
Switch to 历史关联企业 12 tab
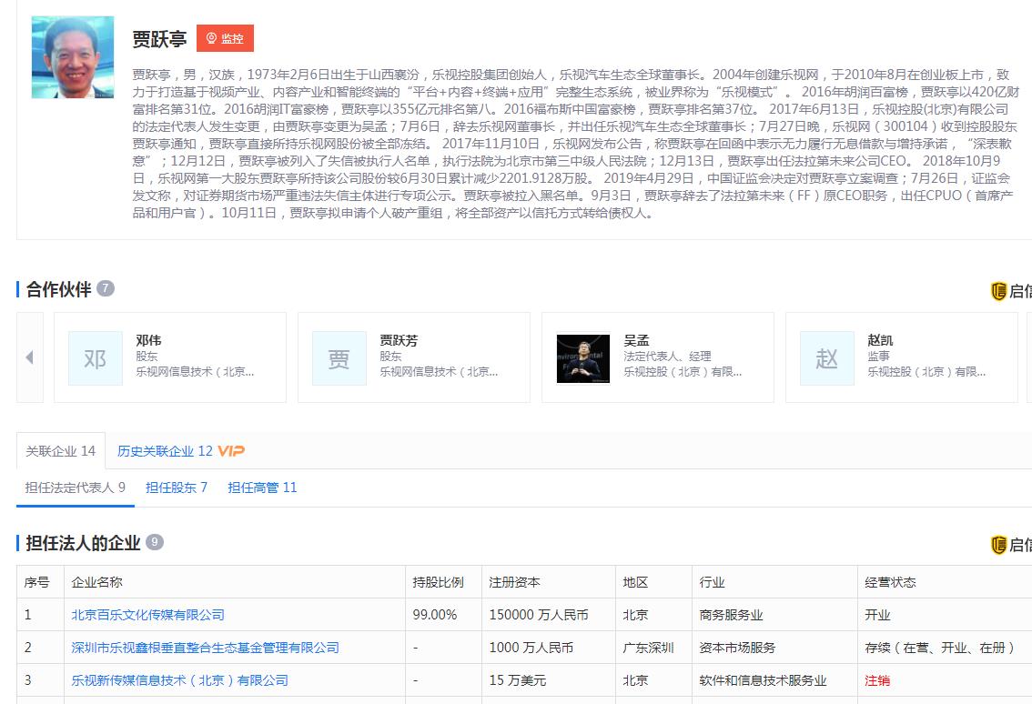pos(165,451)
